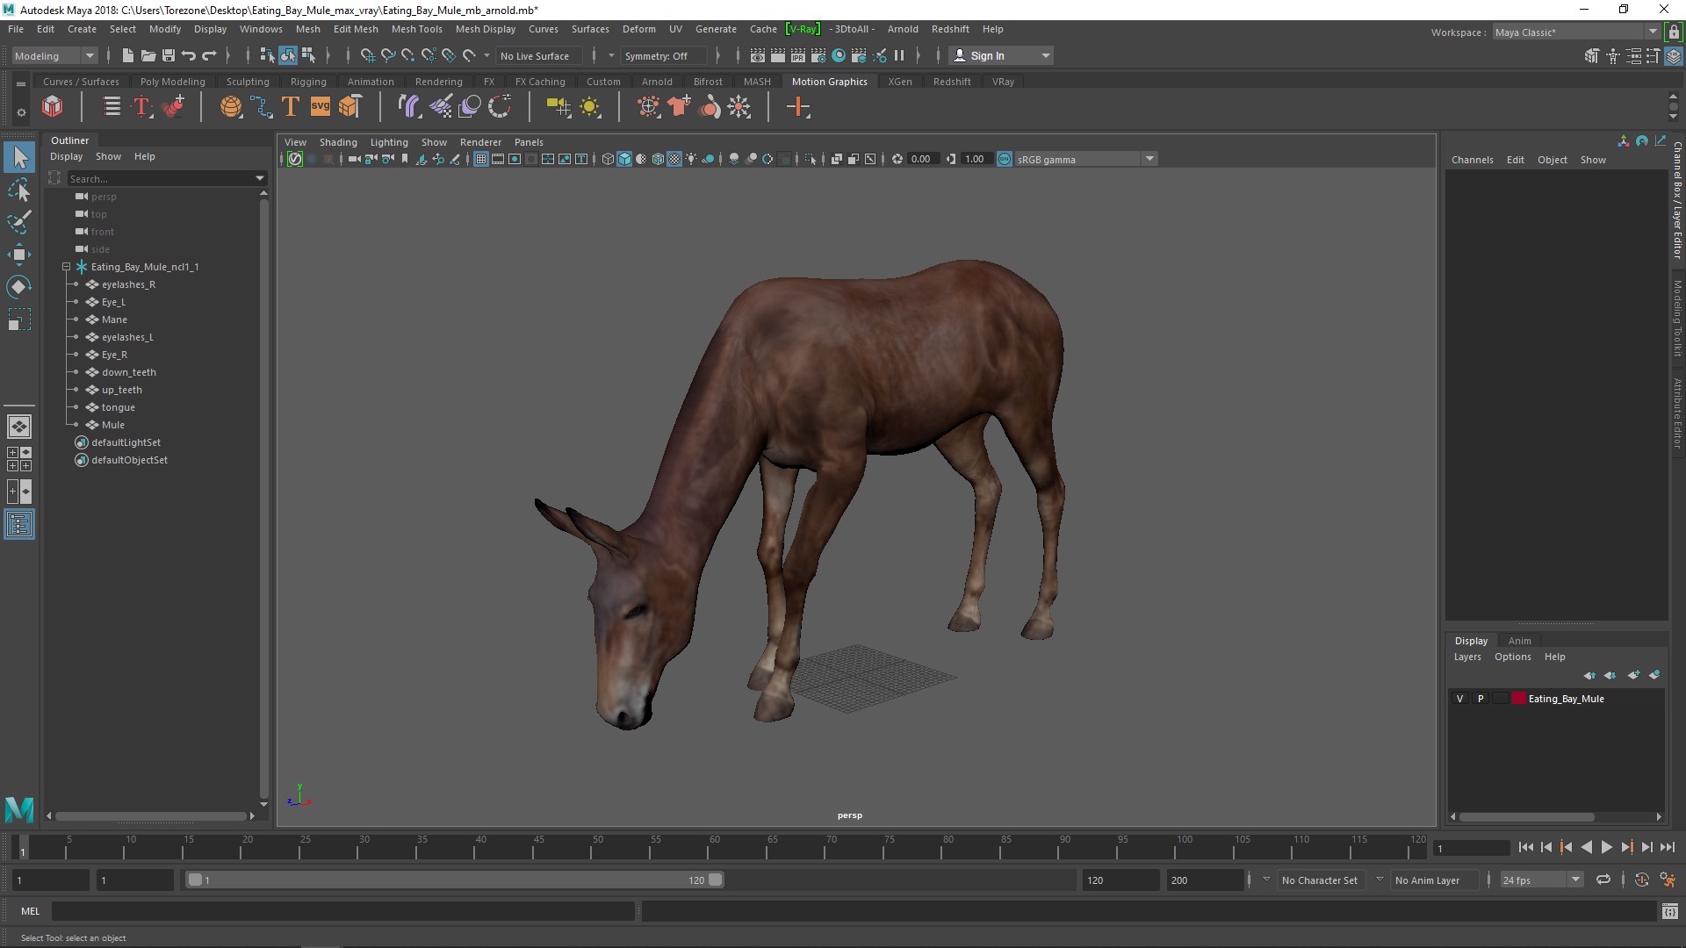Collapse the Eating_Bay_Mule_ncl1_1 tree node

pos(66,267)
